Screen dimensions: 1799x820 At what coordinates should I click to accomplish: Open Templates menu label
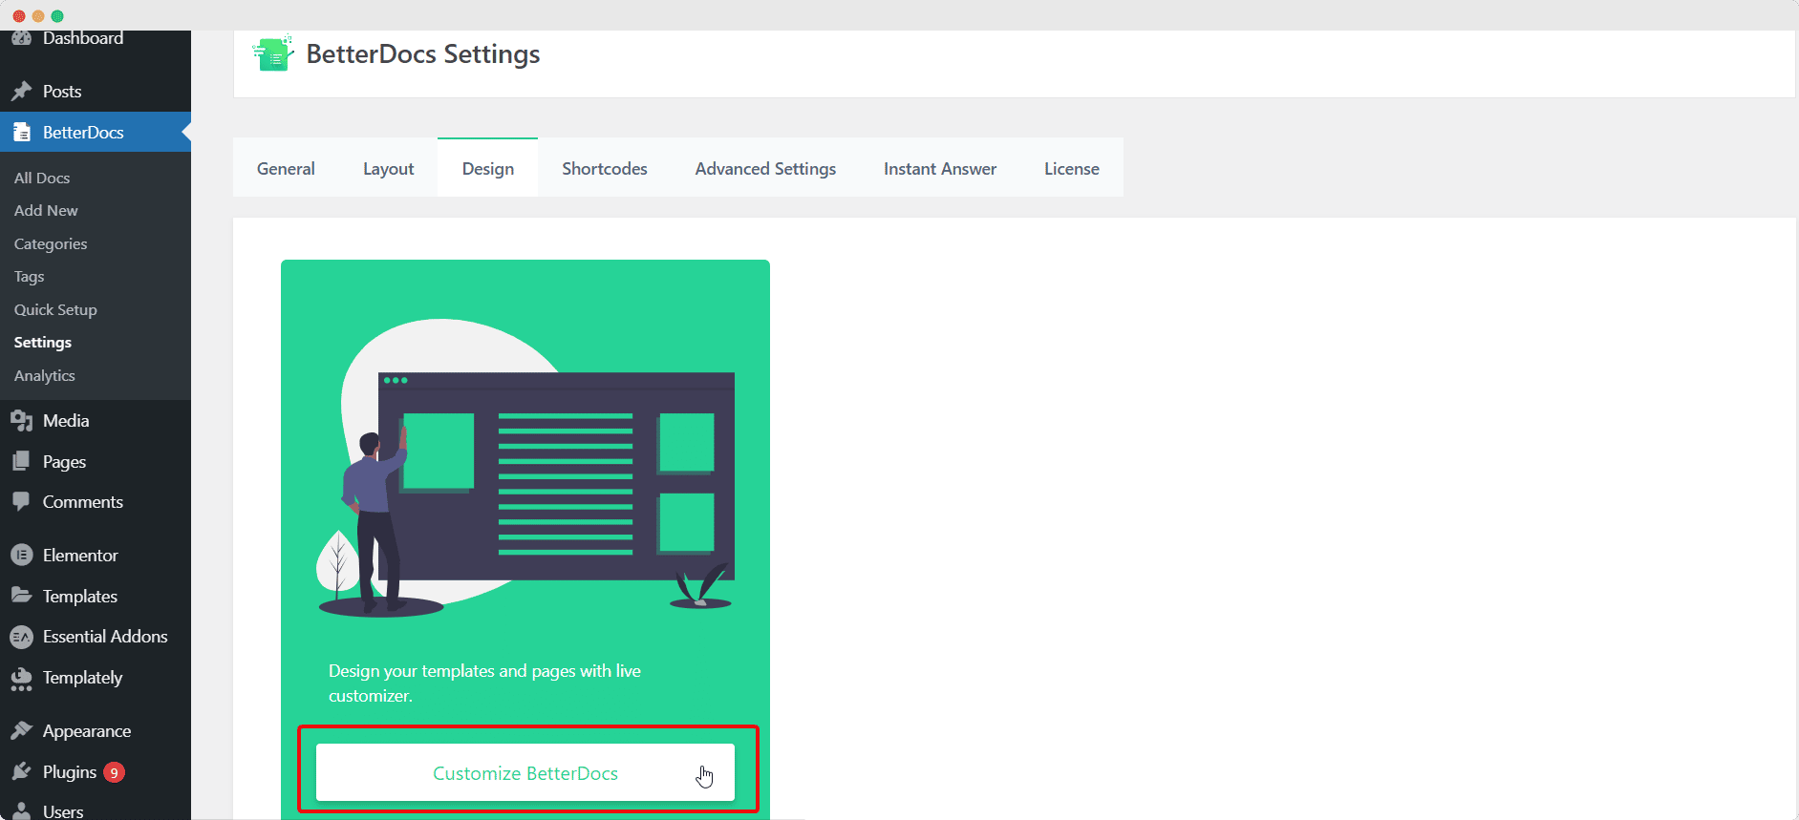coord(80,597)
